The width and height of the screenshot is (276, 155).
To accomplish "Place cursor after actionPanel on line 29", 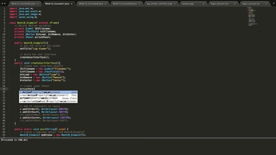I will pos(34,89).
